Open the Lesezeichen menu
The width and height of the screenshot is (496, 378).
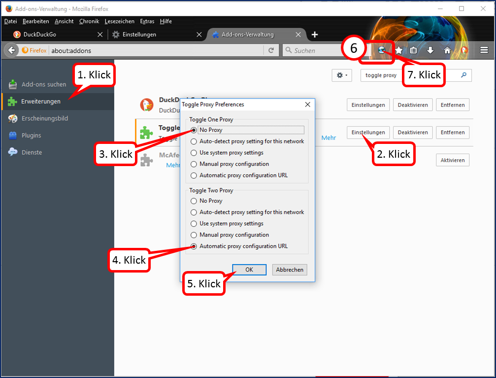click(120, 21)
